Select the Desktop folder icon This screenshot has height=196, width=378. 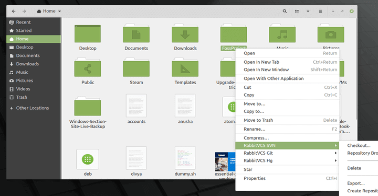pyautogui.click(x=88, y=33)
